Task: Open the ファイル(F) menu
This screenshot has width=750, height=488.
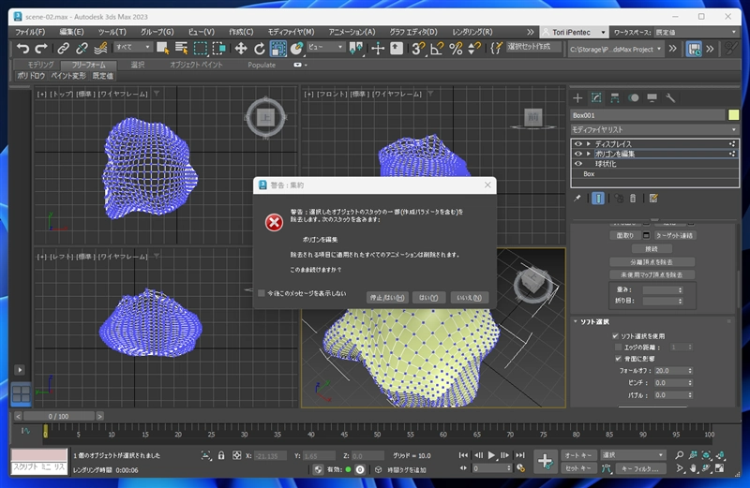Action: (30, 32)
